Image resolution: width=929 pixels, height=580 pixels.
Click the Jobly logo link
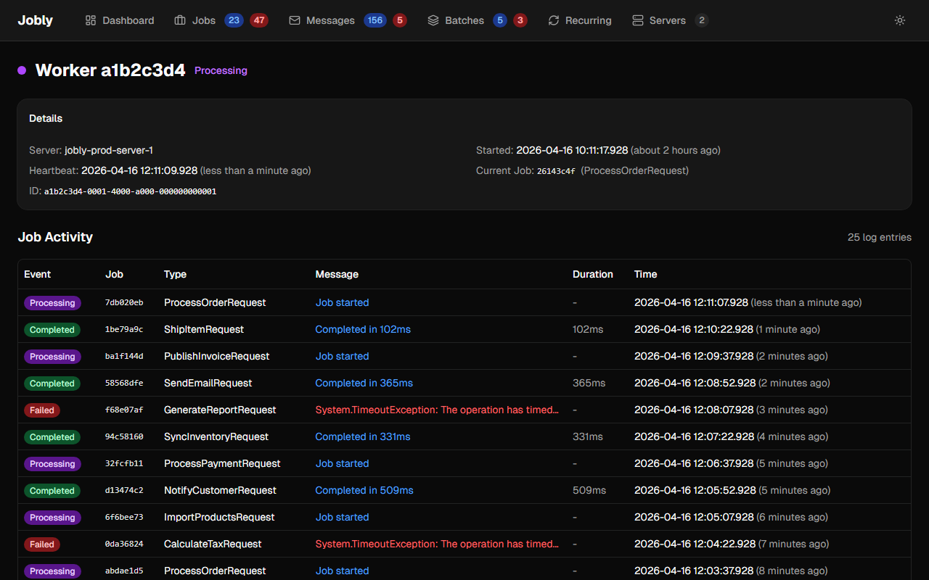(35, 20)
